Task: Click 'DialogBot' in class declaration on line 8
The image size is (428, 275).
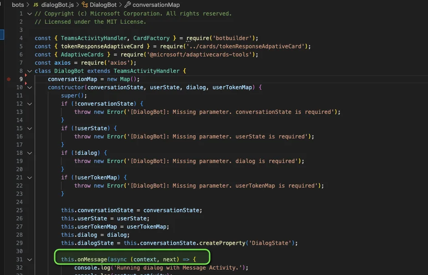Action: click(69, 71)
